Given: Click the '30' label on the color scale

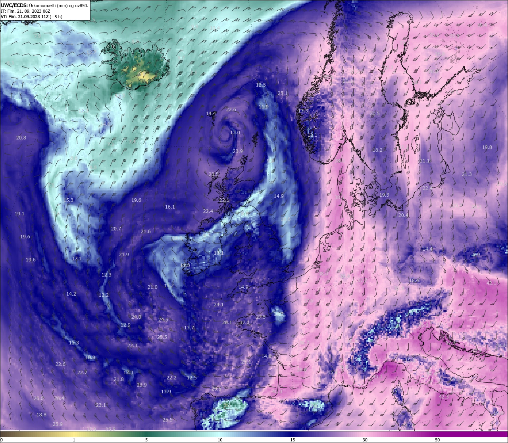Looking at the screenshot, I should (365, 440).
